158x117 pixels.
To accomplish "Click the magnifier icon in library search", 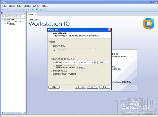I will [3, 16].
